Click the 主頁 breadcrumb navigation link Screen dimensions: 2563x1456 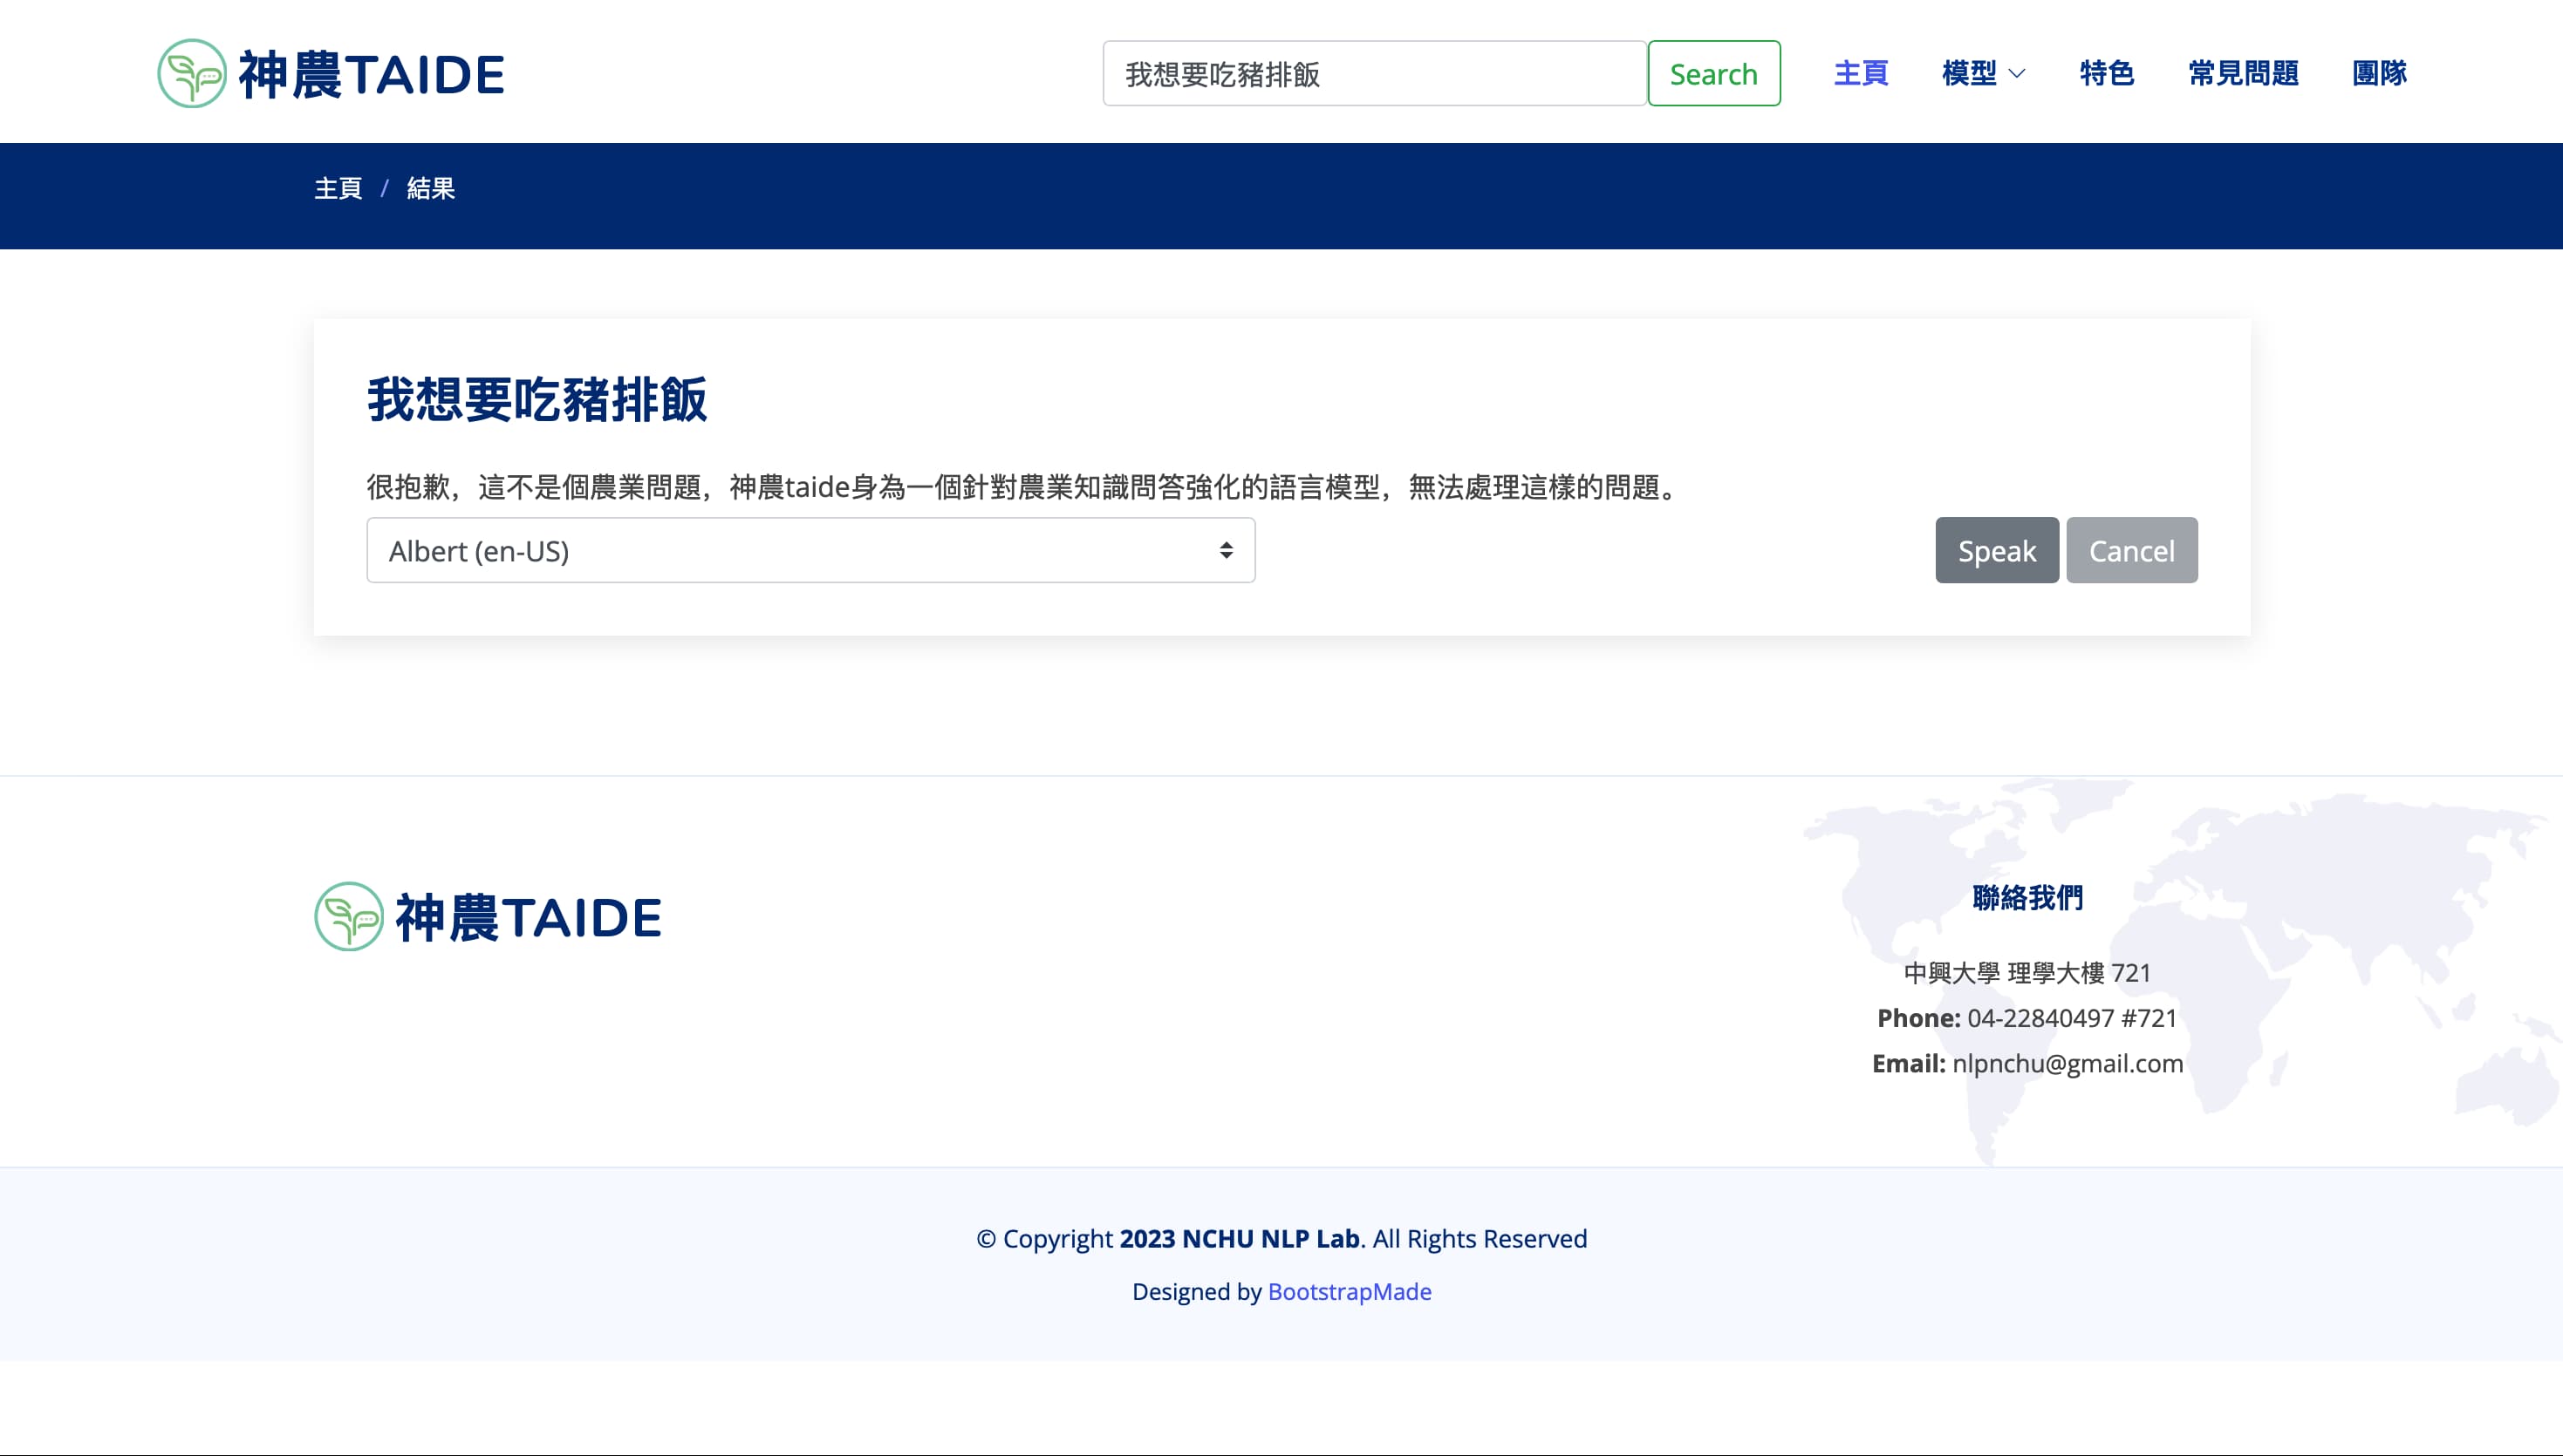338,188
